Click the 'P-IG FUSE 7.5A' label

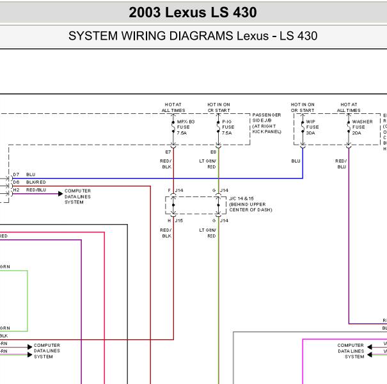point(228,127)
